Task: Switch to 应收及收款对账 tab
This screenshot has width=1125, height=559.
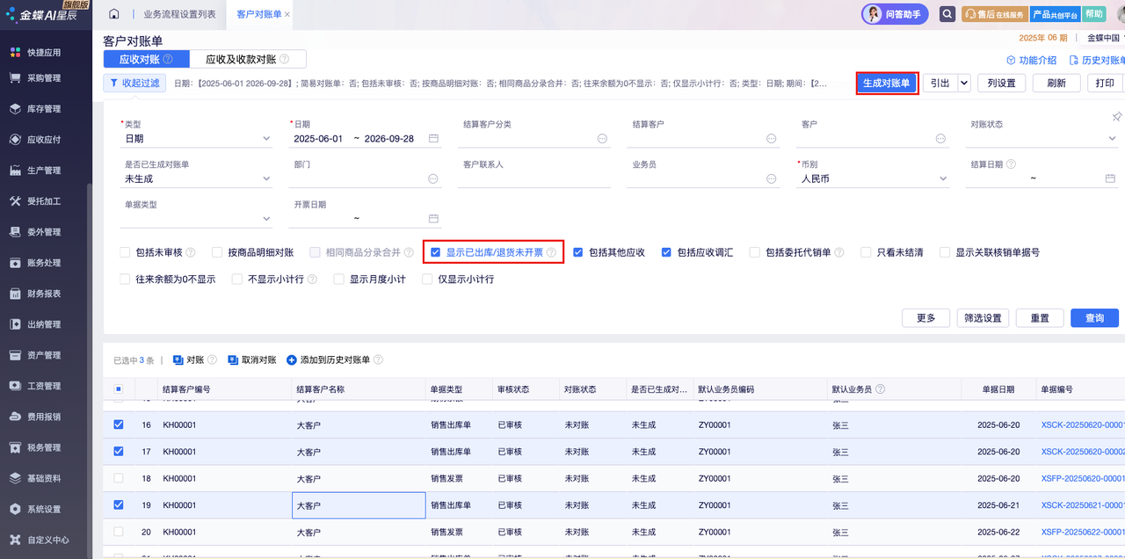Action: coord(247,59)
